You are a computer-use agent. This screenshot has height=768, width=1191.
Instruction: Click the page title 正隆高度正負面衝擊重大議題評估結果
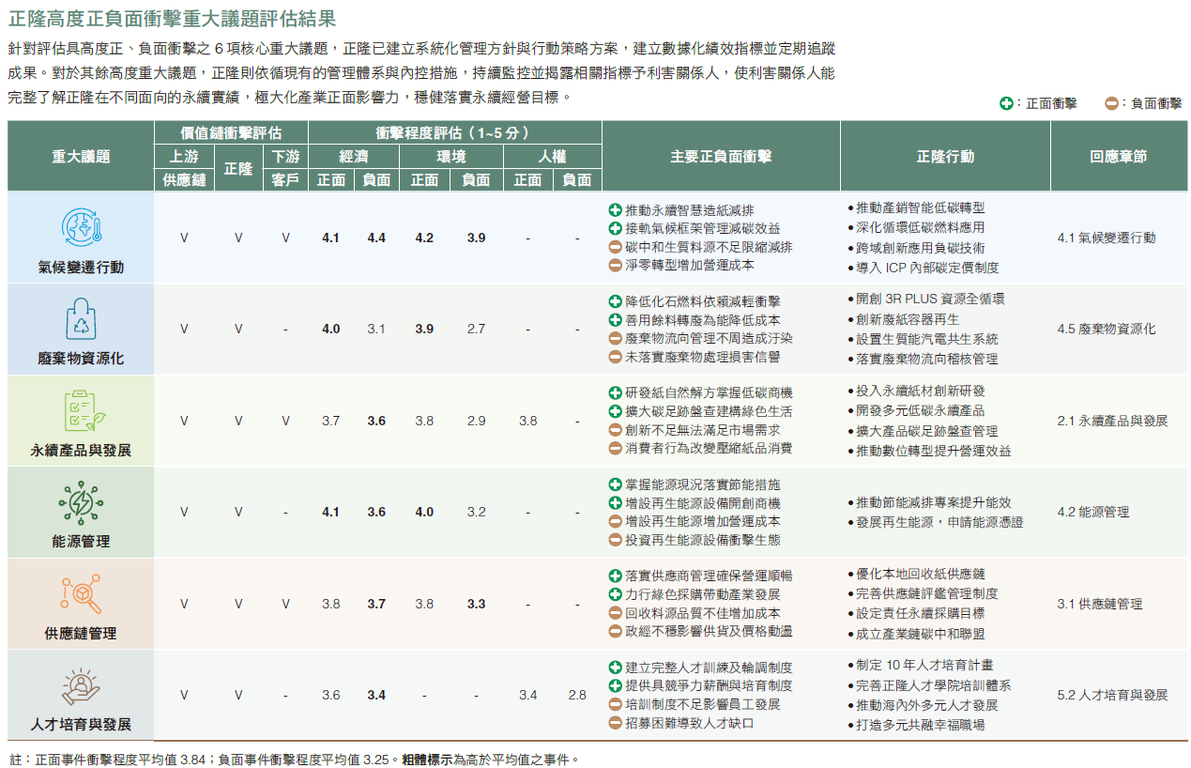[172, 18]
